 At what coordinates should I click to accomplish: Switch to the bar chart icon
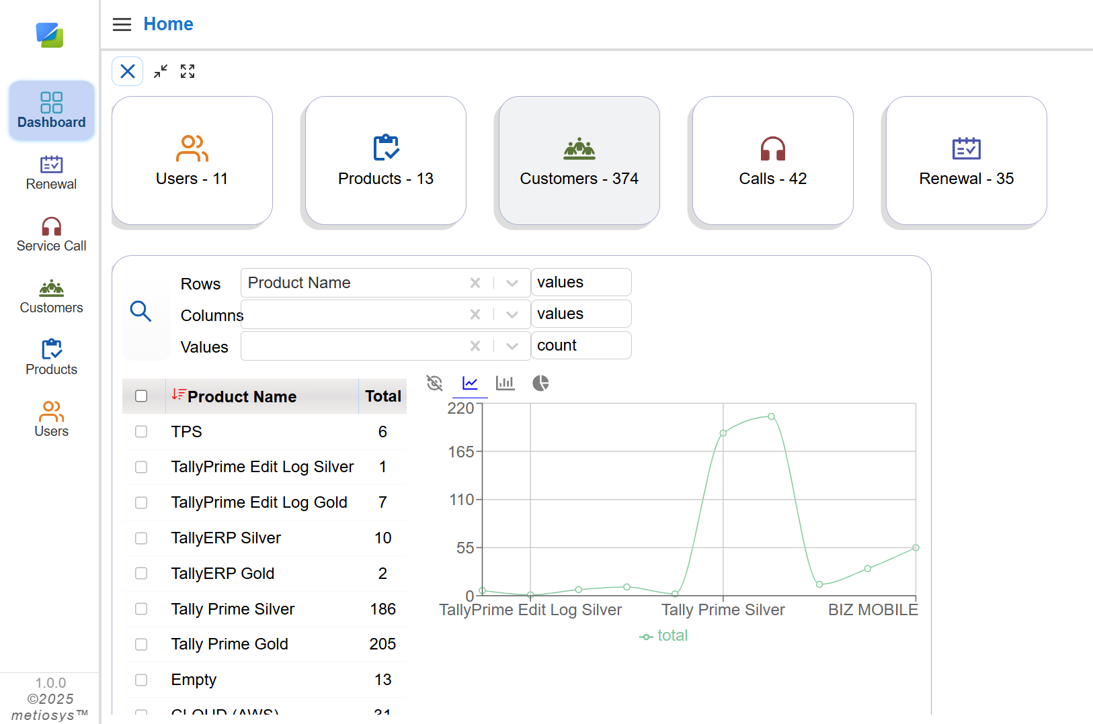(505, 383)
